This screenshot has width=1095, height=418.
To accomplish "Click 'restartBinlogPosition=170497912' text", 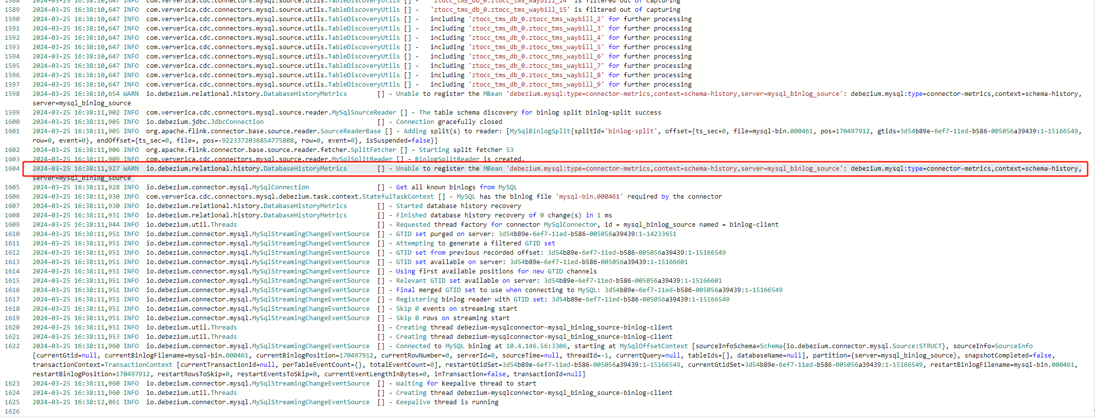I will [92, 374].
